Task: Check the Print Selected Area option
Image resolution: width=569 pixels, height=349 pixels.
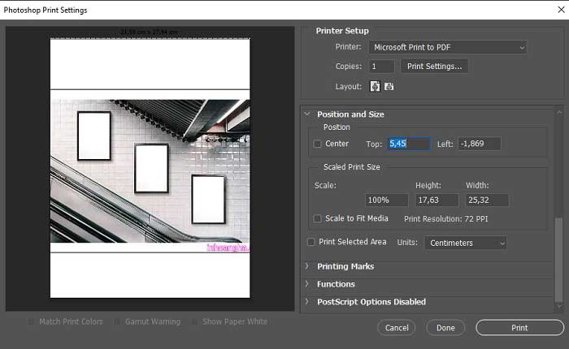Action: 311,242
